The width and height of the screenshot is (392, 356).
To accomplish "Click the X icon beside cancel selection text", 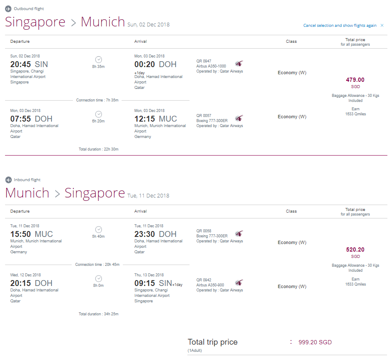I will (382, 25).
